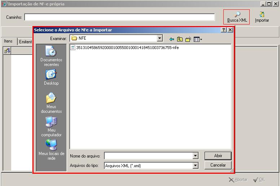The width and height of the screenshot is (280, 186).
Task: Expand the Examinar folder dropdown
Action: tap(160, 38)
